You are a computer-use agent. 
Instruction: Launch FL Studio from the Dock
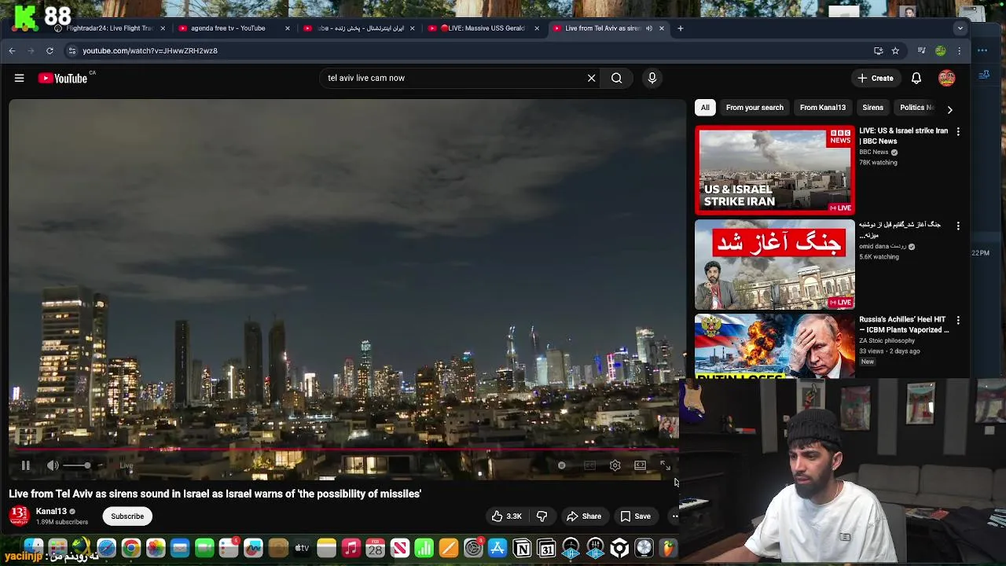(x=668, y=548)
